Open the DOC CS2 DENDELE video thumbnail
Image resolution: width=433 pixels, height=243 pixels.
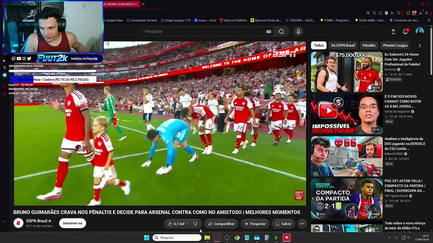click(347, 156)
